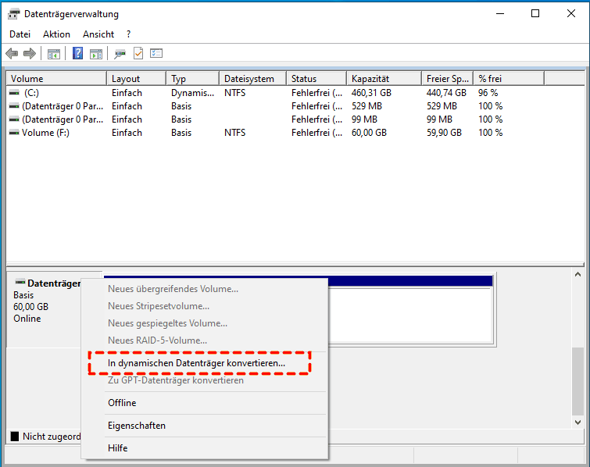Click the show/hide console tree icon

(x=54, y=54)
